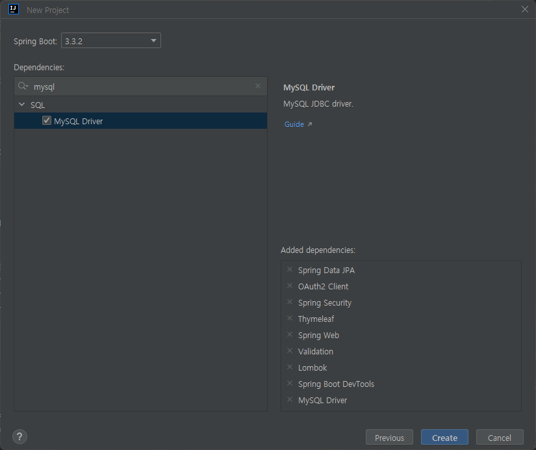Select Spring Boot DevTools in added list
The height and width of the screenshot is (450, 536).
[x=336, y=384]
